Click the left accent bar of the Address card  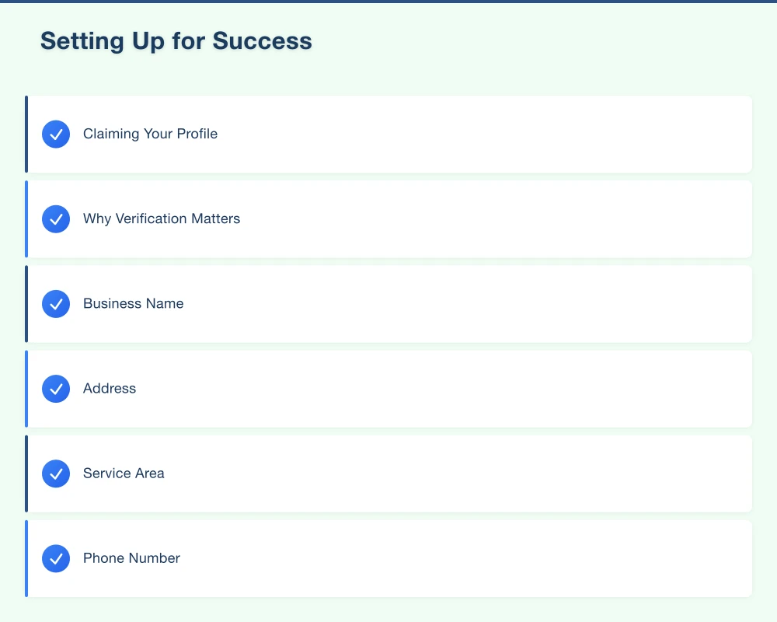26,389
